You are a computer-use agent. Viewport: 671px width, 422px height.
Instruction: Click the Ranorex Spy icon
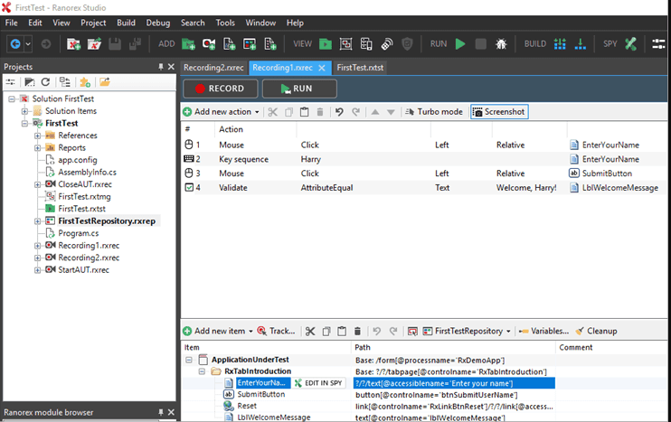tap(631, 43)
